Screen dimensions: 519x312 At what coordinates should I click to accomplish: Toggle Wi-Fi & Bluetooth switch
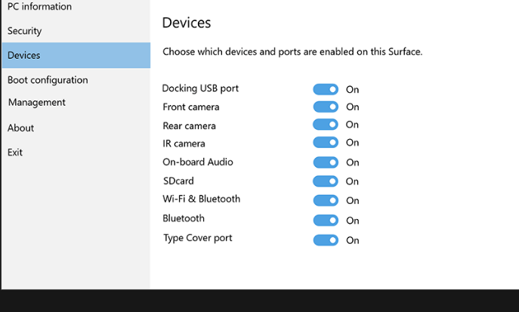click(x=326, y=200)
